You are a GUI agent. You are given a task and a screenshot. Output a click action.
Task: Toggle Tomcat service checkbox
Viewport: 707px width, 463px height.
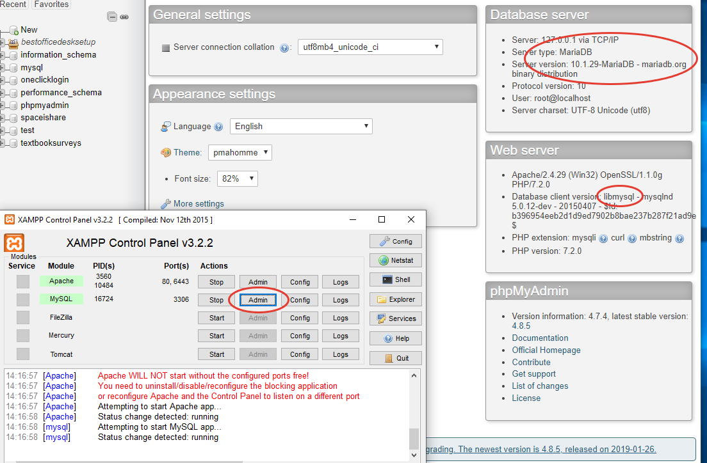[x=23, y=354]
